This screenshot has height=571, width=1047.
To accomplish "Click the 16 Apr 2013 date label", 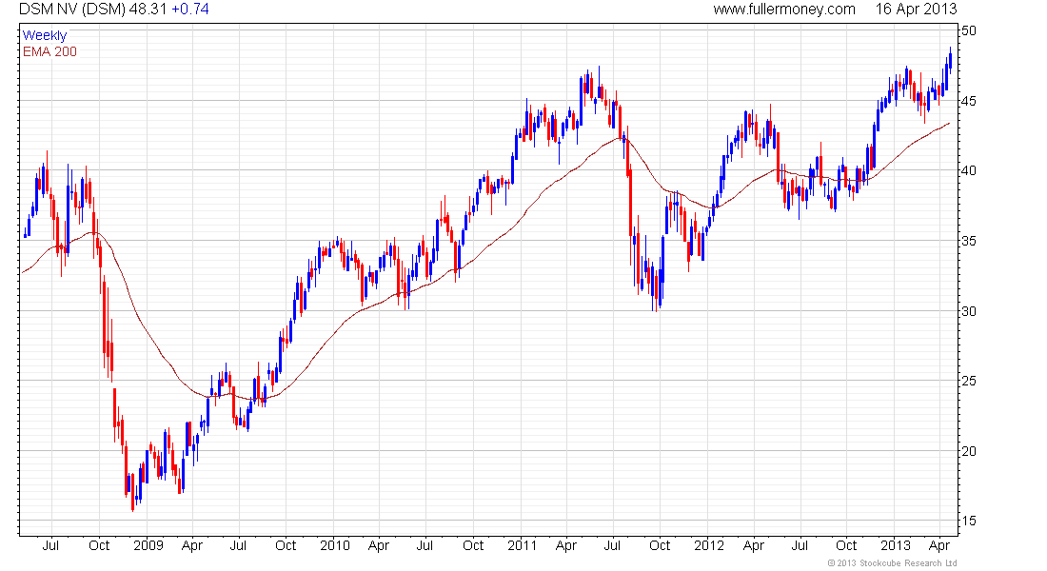I will point(916,10).
